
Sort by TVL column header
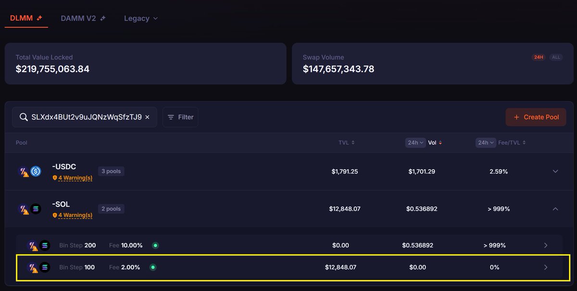(x=346, y=143)
